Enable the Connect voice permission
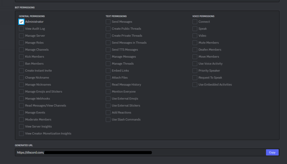287x164 pixels. click(x=195, y=22)
